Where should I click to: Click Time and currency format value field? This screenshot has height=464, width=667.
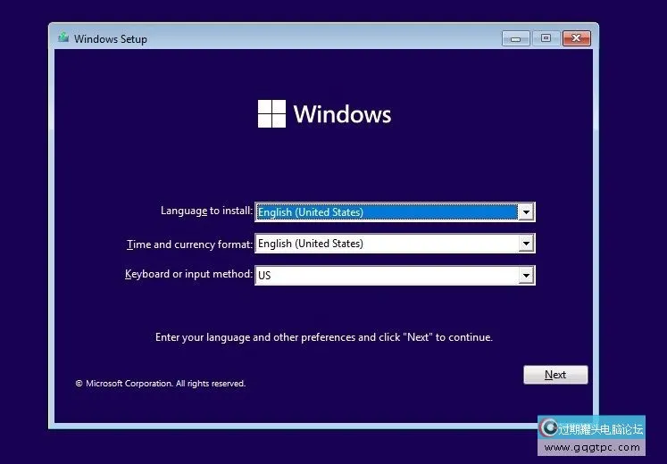click(x=386, y=244)
